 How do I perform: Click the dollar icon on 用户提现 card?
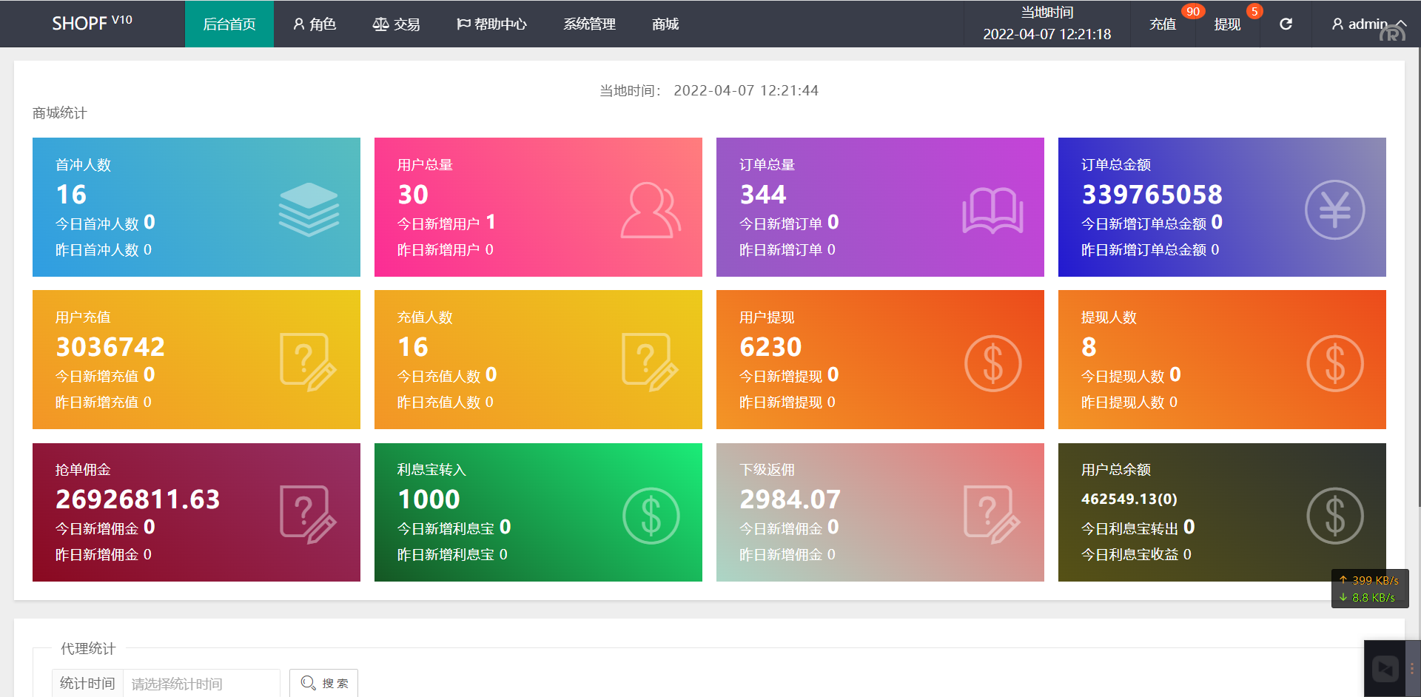(992, 363)
